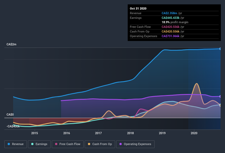Viewport: 225px width, 153px height.
Task: Click the Operating Expenses tooltip row label
Action: (144, 36)
